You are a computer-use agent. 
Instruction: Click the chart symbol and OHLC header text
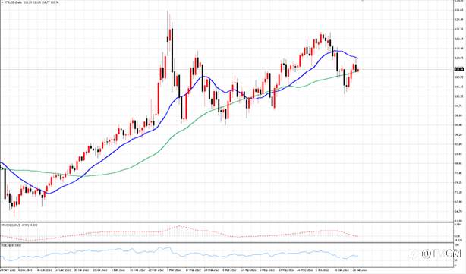coord(31,2)
